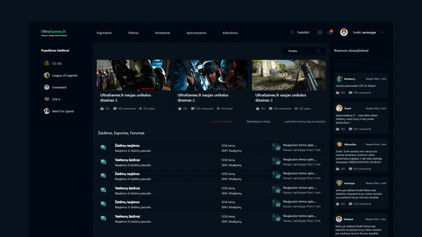
Task: Select the League of Legends icon in sidebar
Action: pos(47,75)
